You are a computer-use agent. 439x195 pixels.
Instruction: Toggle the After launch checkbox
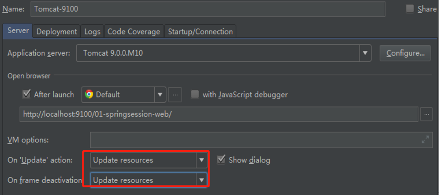click(x=26, y=94)
